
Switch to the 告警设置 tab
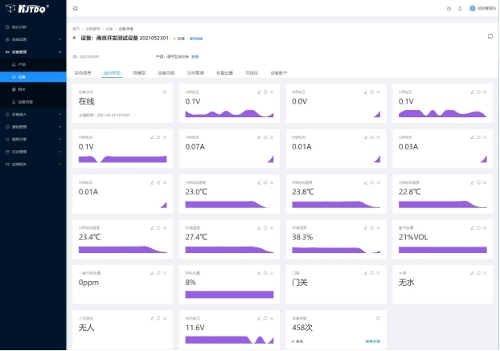224,72
